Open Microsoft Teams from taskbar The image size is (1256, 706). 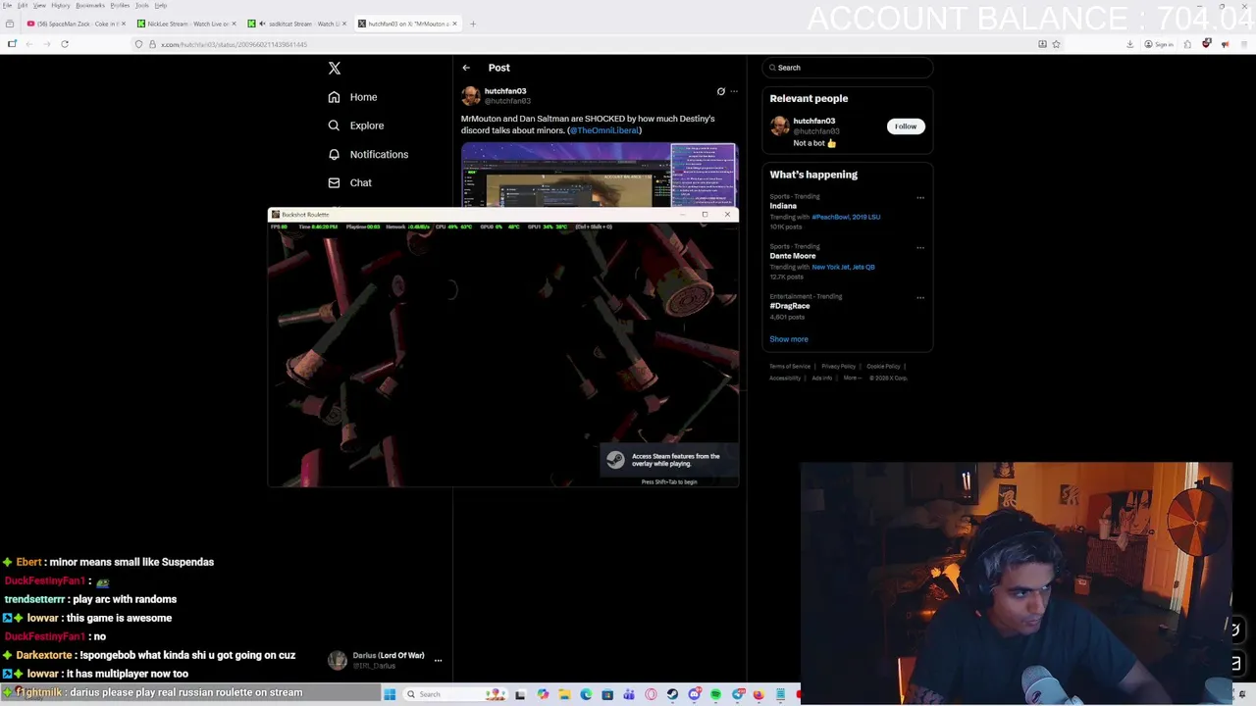pos(629,694)
